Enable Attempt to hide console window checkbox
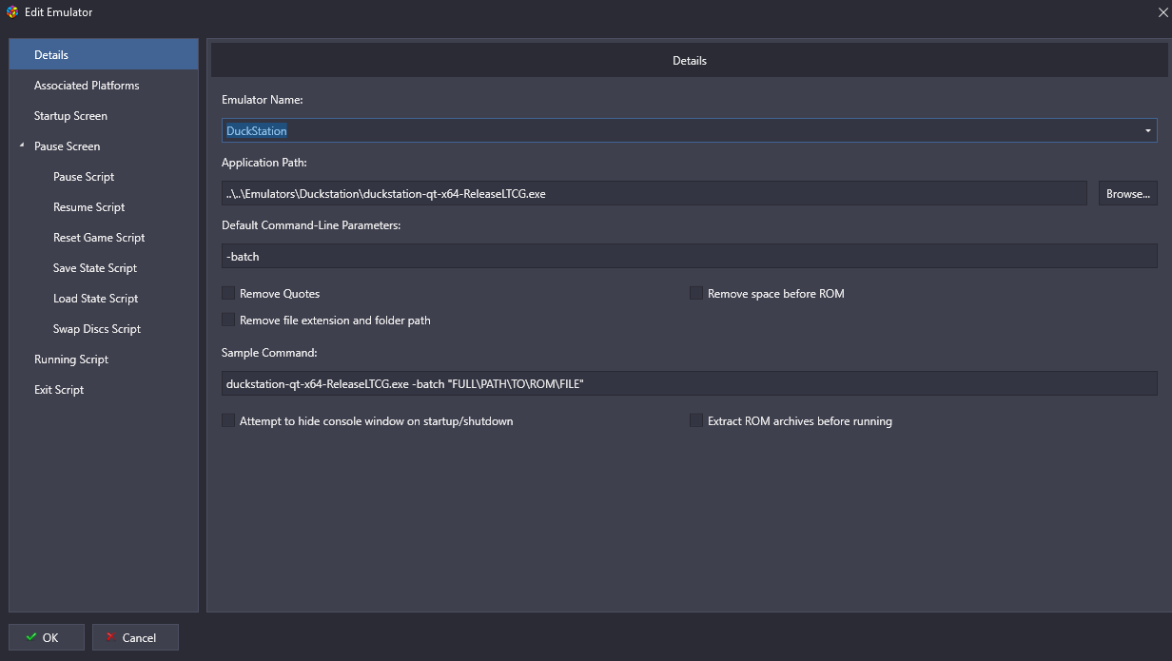The width and height of the screenshot is (1172, 661). (228, 420)
